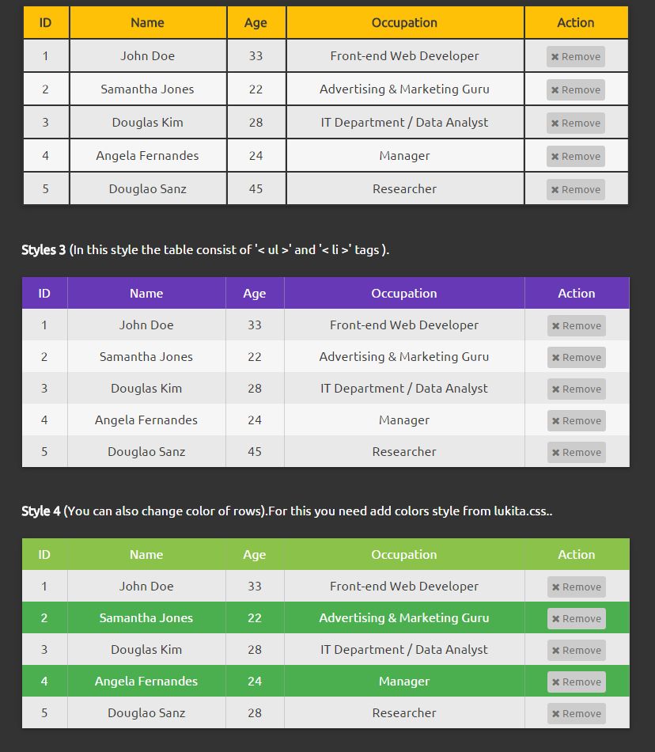
Task: Click the Name header in the purple table
Action: pyautogui.click(x=146, y=293)
